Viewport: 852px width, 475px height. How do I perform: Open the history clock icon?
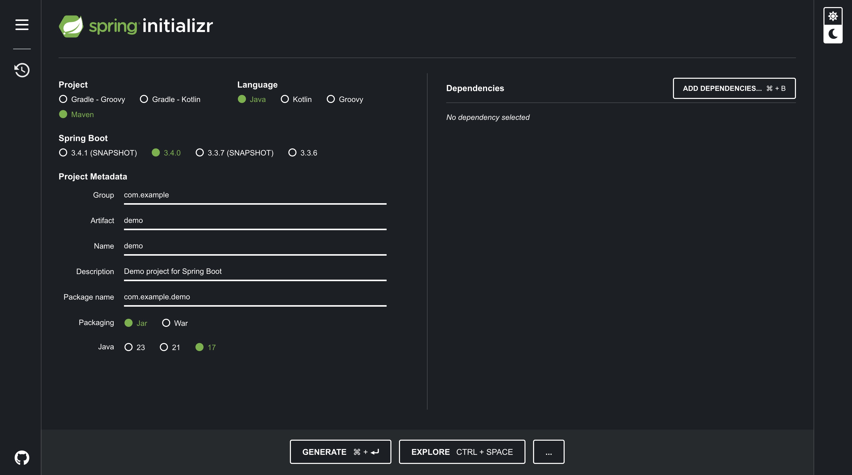click(22, 70)
